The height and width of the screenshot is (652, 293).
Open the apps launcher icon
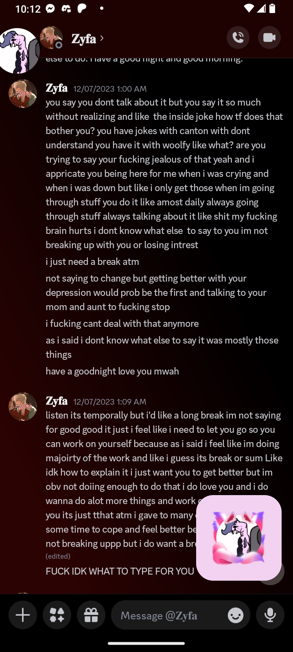click(x=57, y=615)
